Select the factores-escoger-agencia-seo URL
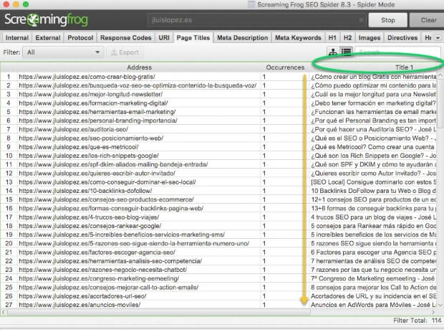This screenshot has width=444, height=330. pos(97,253)
